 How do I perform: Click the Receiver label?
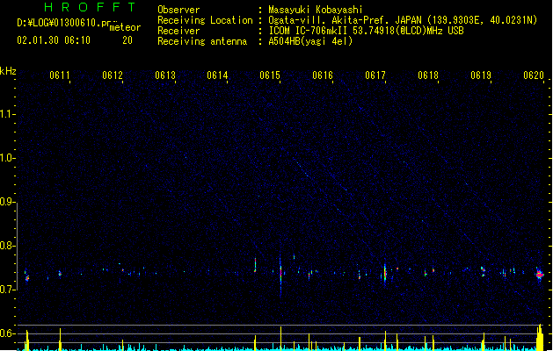tap(178, 31)
